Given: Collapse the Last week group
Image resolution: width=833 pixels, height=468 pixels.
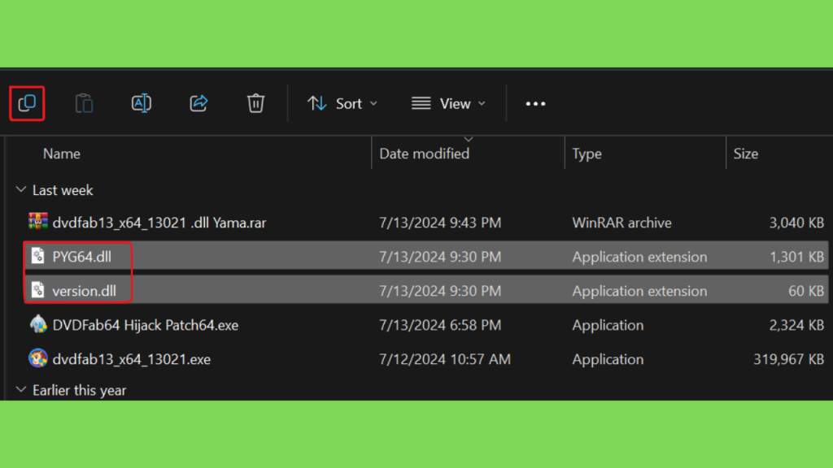Looking at the screenshot, I should coord(21,189).
